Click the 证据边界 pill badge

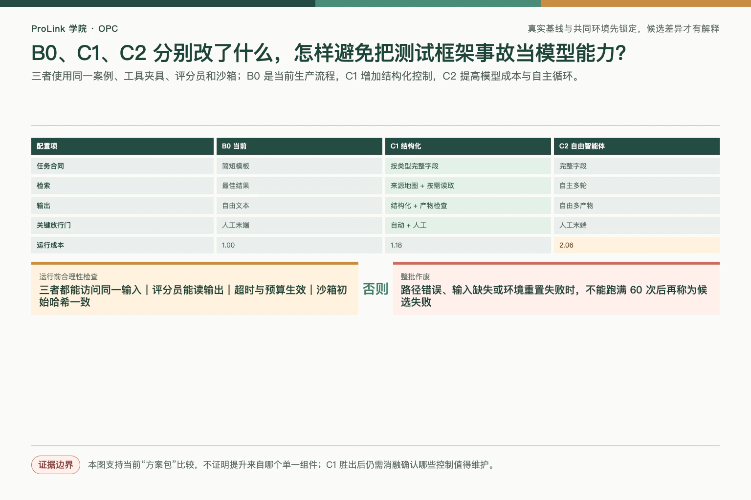(56, 465)
